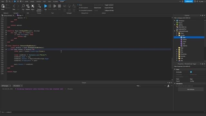Collapse the Config folder node
The height and width of the screenshot is (116, 206).
pyautogui.click(x=177, y=35)
